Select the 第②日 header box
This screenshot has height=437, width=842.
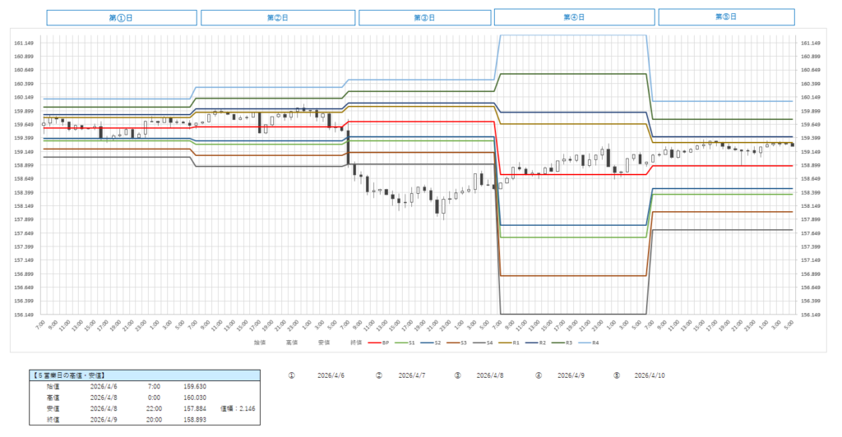(278, 17)
